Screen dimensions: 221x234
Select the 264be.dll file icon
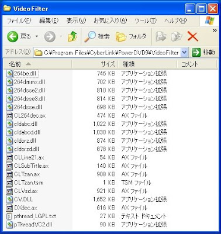tap(9, 74)
